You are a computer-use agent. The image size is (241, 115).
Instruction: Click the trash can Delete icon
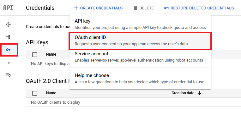click(136, 8)
